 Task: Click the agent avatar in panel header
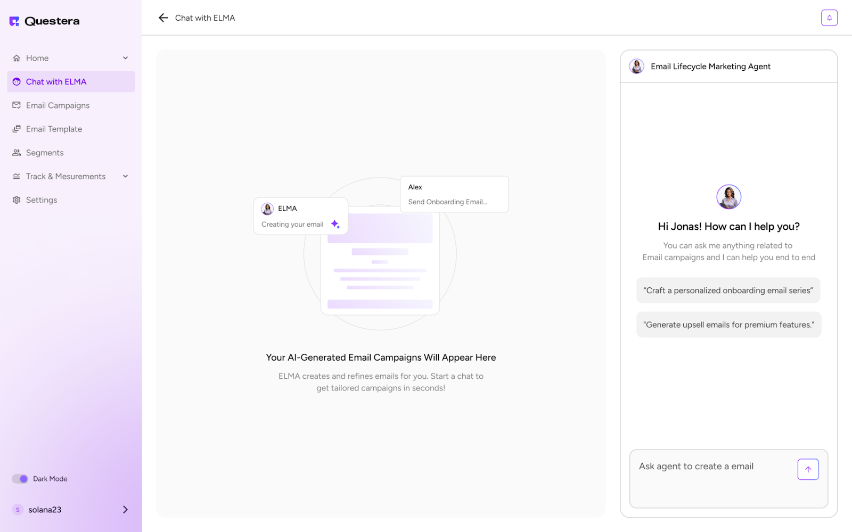click(x=636, y=66)
